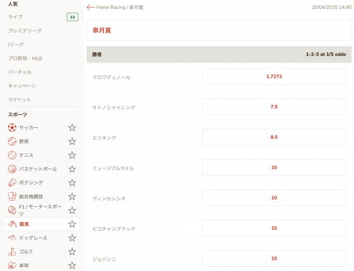Open the ボクシング boxing glove icon

[x=12, y=183]
